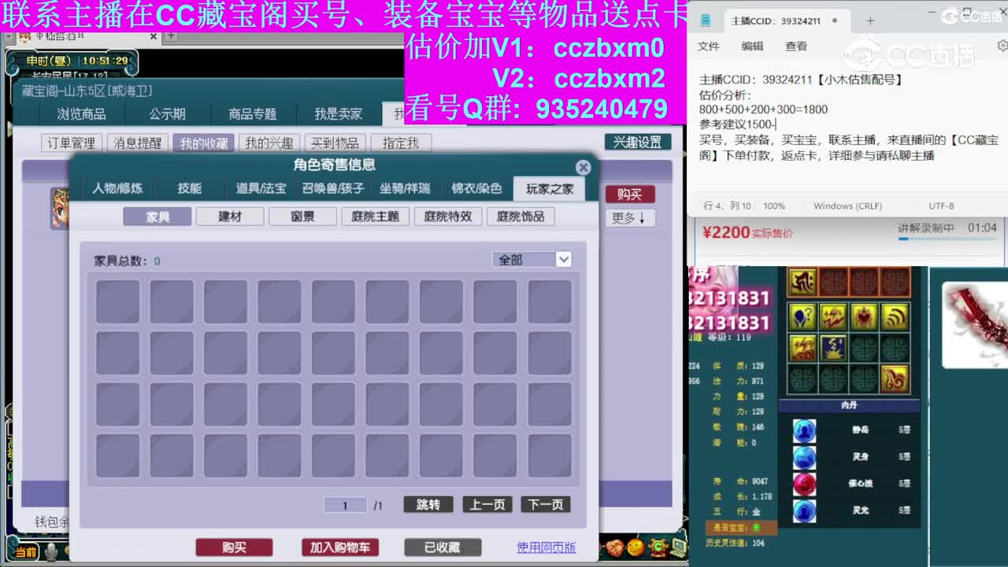The width and height of the screenshot is (1008, 567).
Task: Click the 订单管理 button
Action: pos(71,143)
